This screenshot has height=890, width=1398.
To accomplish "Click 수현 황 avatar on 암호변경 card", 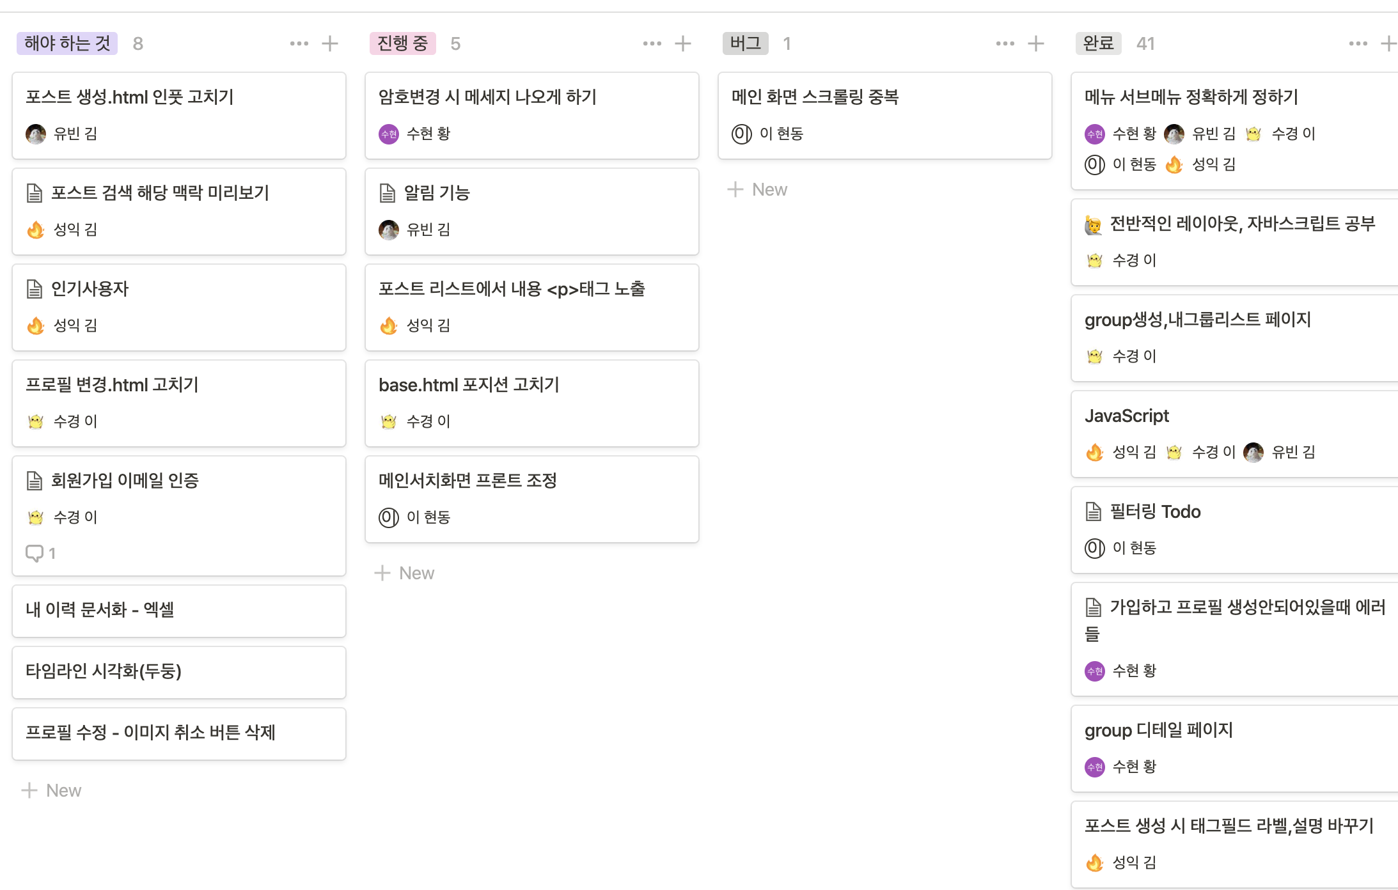I will point(389,134).
